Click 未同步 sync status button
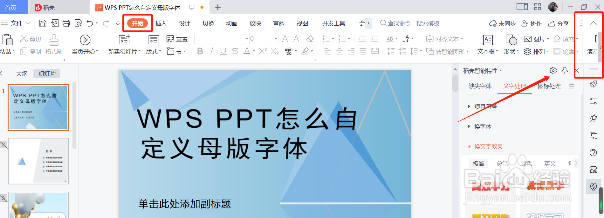Screen dimensions: 604x218 502,23
